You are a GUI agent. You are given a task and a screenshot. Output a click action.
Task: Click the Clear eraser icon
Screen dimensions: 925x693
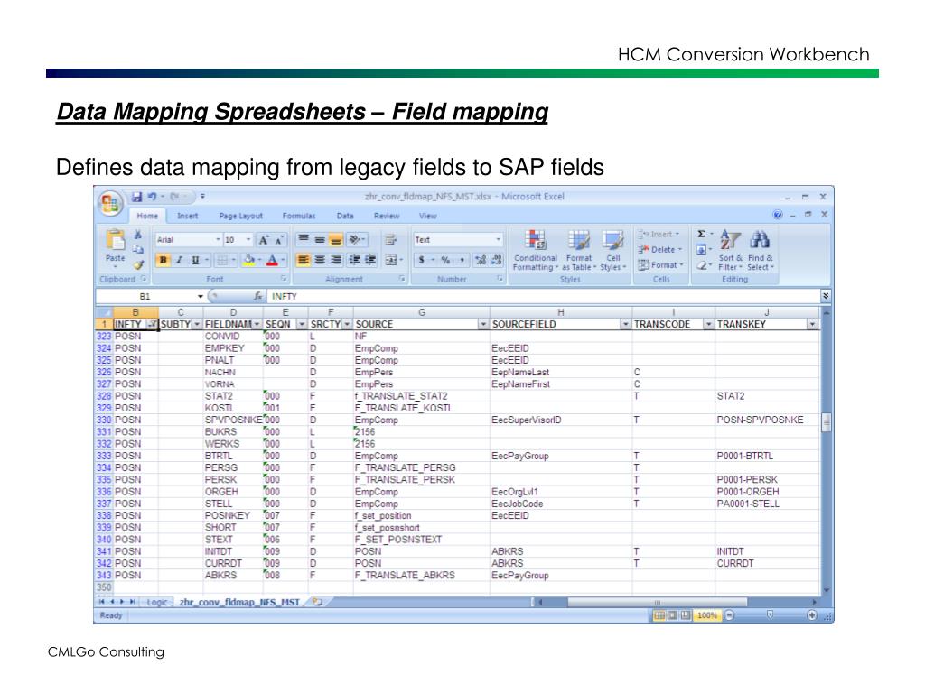point(701,266)
